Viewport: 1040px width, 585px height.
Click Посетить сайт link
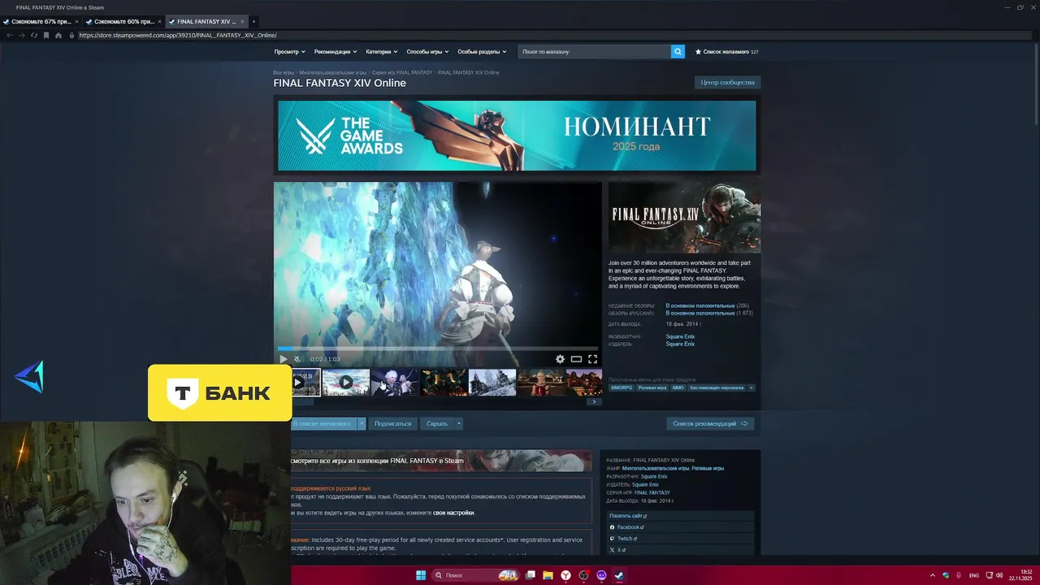[628, 516]
